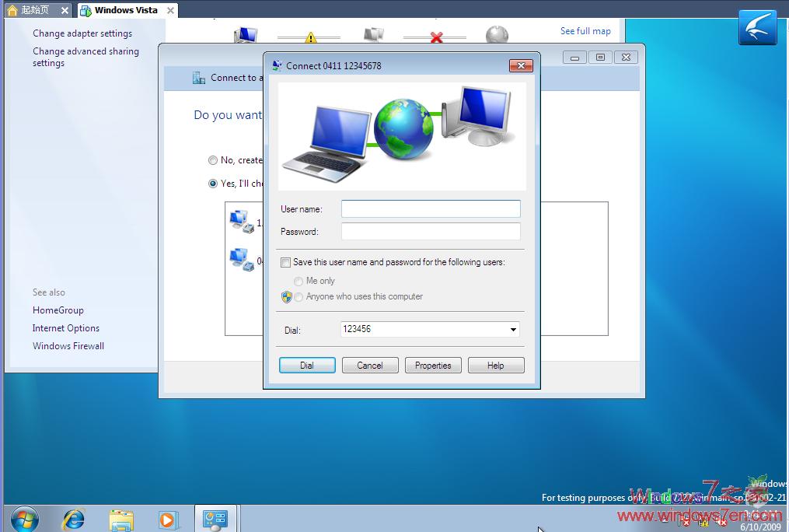Select the Me only radio button

click(298, 281)
